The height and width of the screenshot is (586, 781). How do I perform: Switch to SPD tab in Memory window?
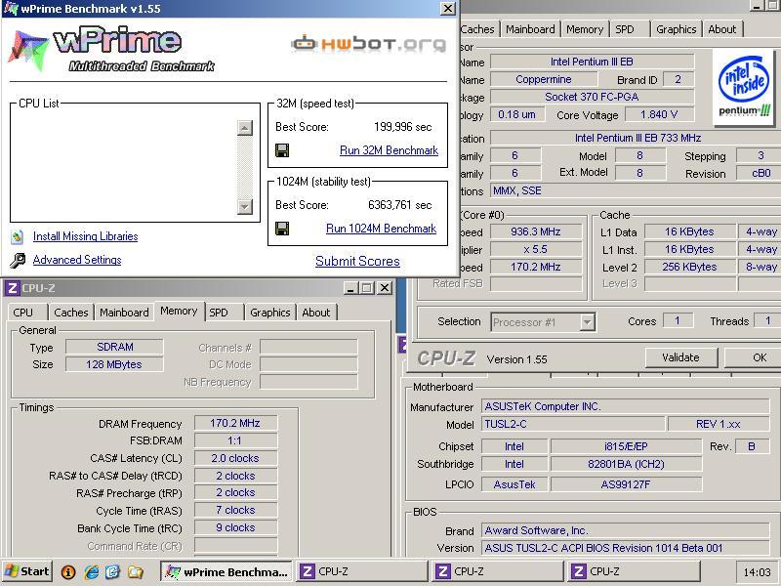pos(219,313)
